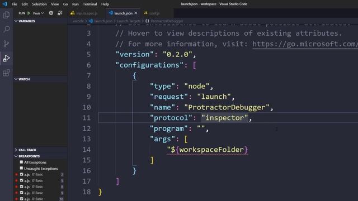This screenshot has height=201, width=358.
Task: Open the debug configuration dropdown
Action: [39, 13]
